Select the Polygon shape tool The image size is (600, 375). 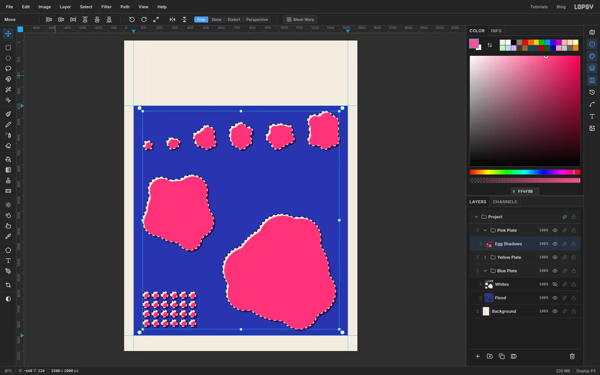8,250
